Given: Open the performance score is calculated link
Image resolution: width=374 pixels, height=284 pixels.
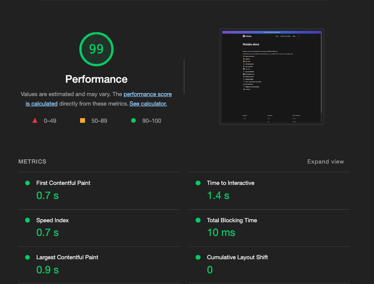Looking at the screenshot, I should [148, 94].
